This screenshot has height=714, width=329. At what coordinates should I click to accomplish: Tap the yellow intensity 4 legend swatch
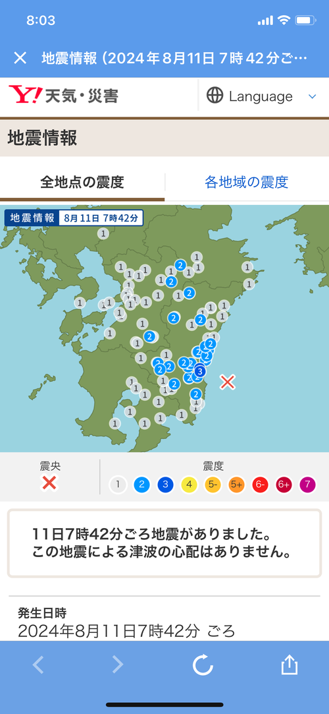tap(189, 485)
